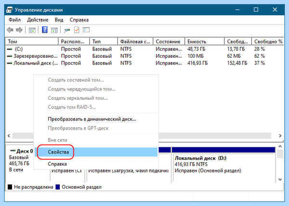Toggle the console tree pane icon
Screen dimensions: 289x206
pos(32,30)
